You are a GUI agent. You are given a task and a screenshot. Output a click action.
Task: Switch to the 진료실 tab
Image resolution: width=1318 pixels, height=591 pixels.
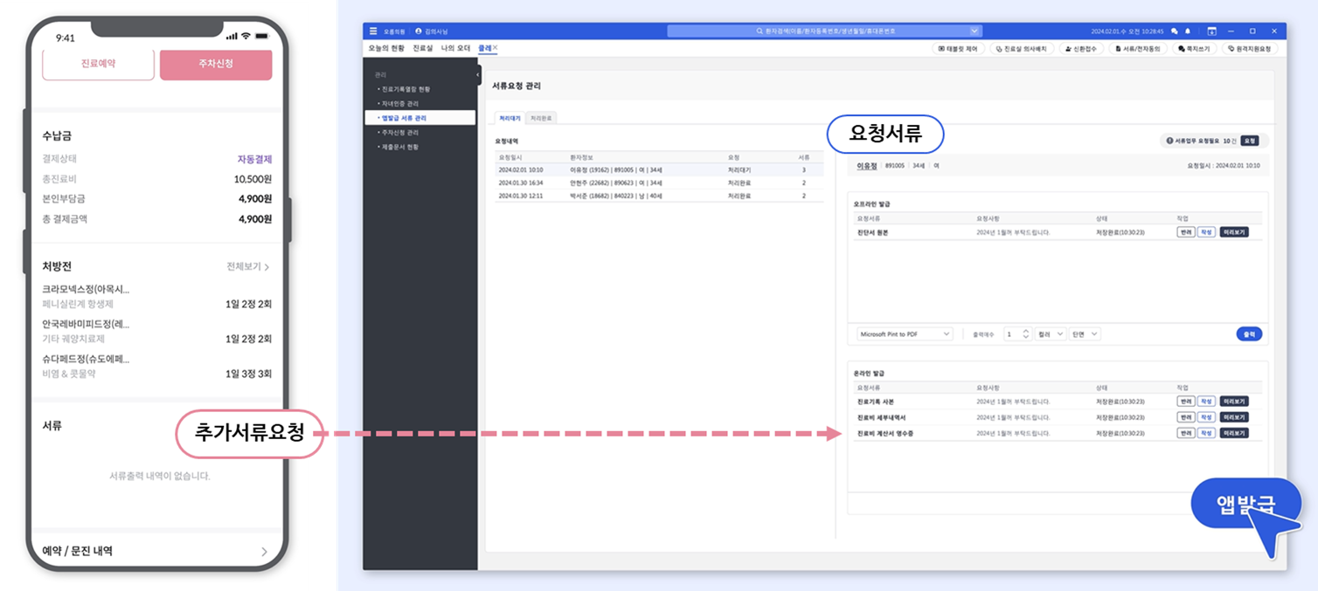(x=423, y=48)
